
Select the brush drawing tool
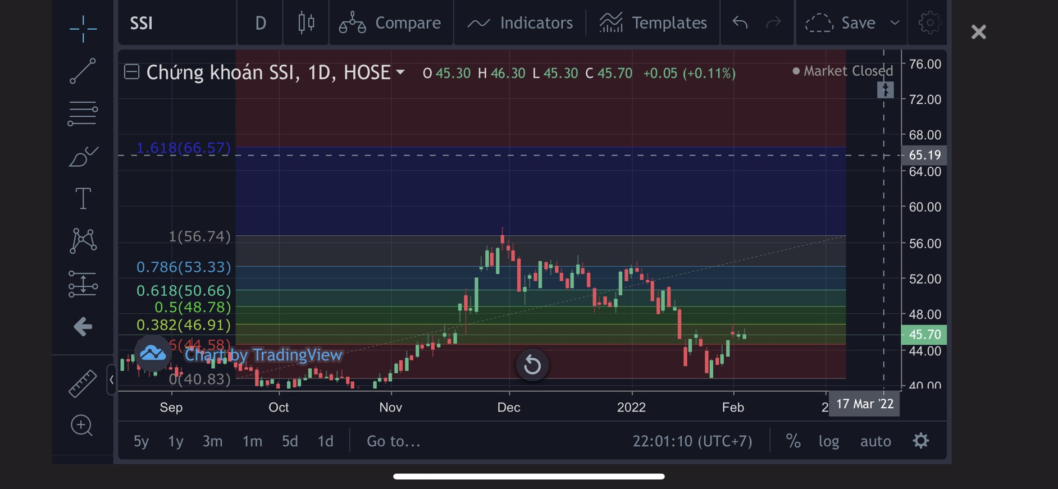[83, 157]
